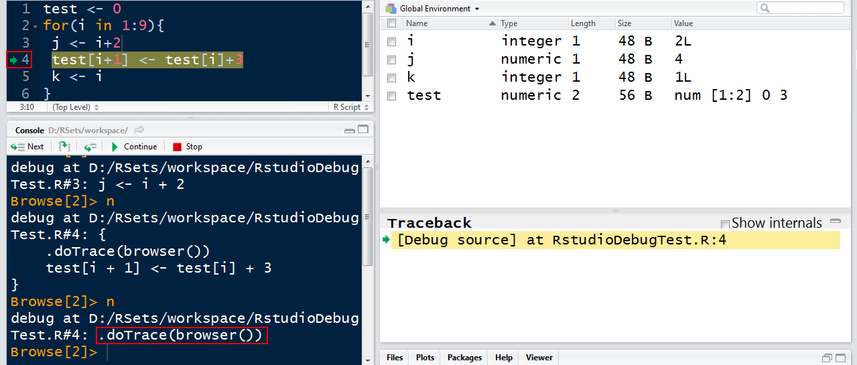The height and width of the screenshot is (365, 857).
Task: Click the highlighted debug line test[i+1]
Action: pos(147,60)
